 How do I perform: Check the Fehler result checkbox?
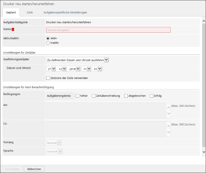tap(77, 96)
